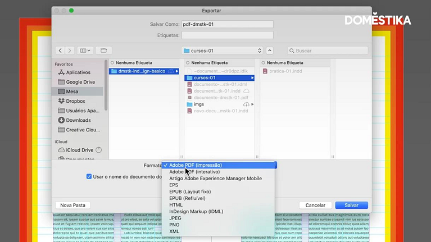Click the Salvar Como filename field
The image size is (431, 242).
point(227,25)
